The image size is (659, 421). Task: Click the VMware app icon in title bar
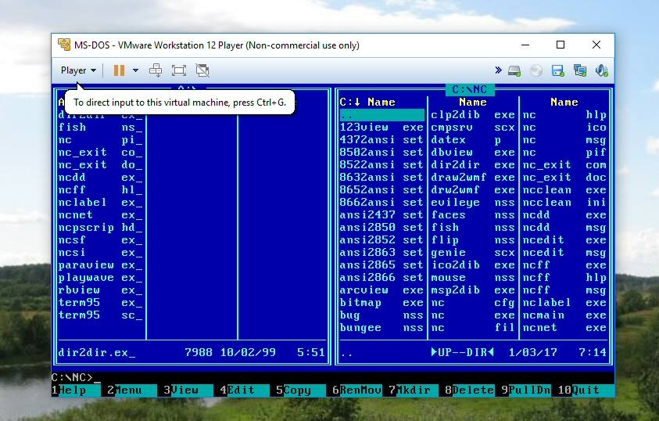click(x=64, y=45)
